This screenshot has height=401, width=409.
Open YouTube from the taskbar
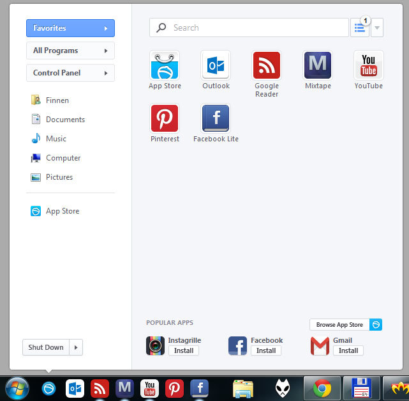point(149,388)
